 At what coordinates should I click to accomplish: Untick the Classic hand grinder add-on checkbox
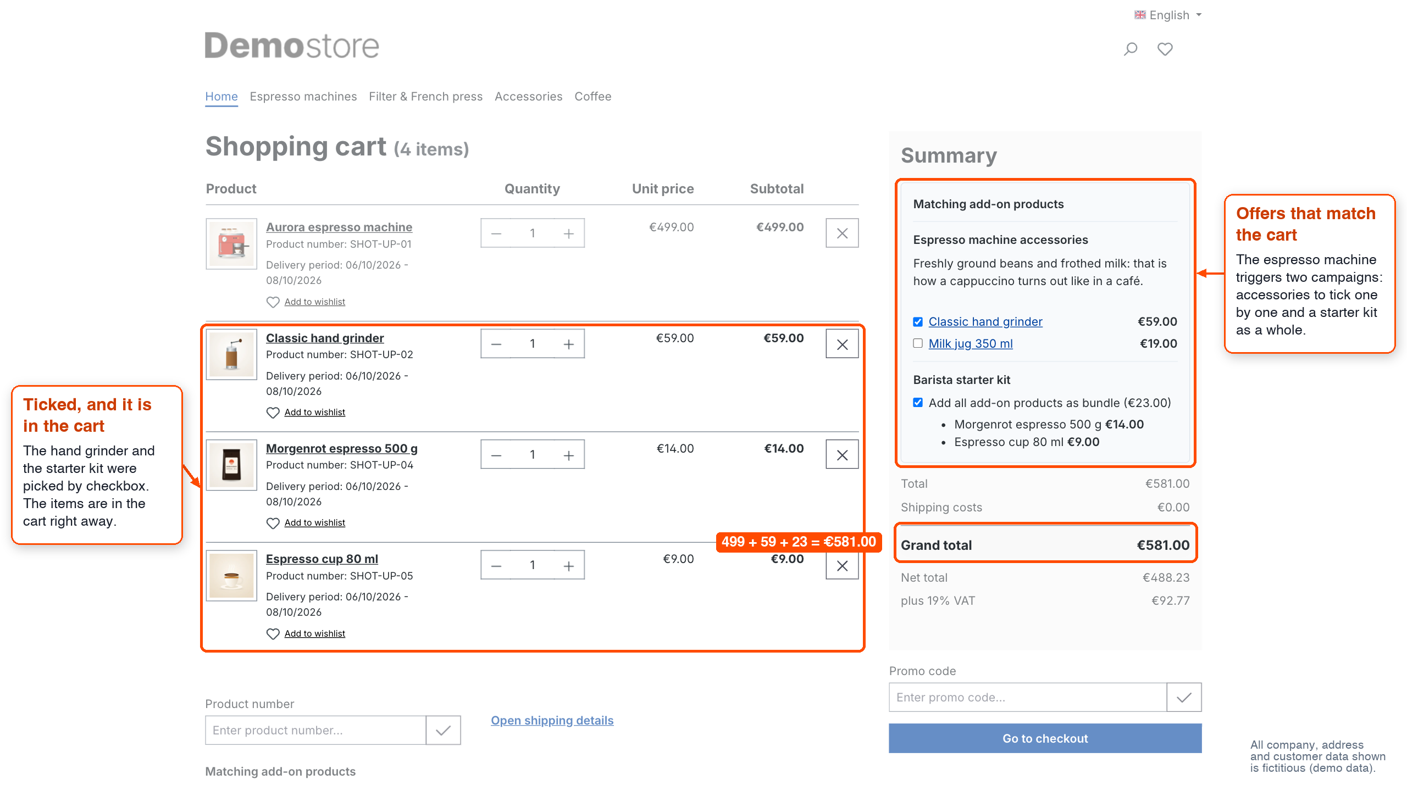tap(917, 322)
